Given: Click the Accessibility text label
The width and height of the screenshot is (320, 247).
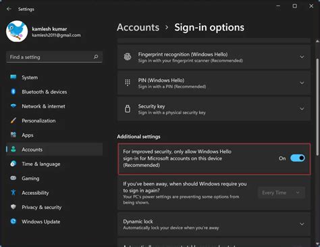Looking at the screenshot, I should pyautogui.click(x=35, y=193).
